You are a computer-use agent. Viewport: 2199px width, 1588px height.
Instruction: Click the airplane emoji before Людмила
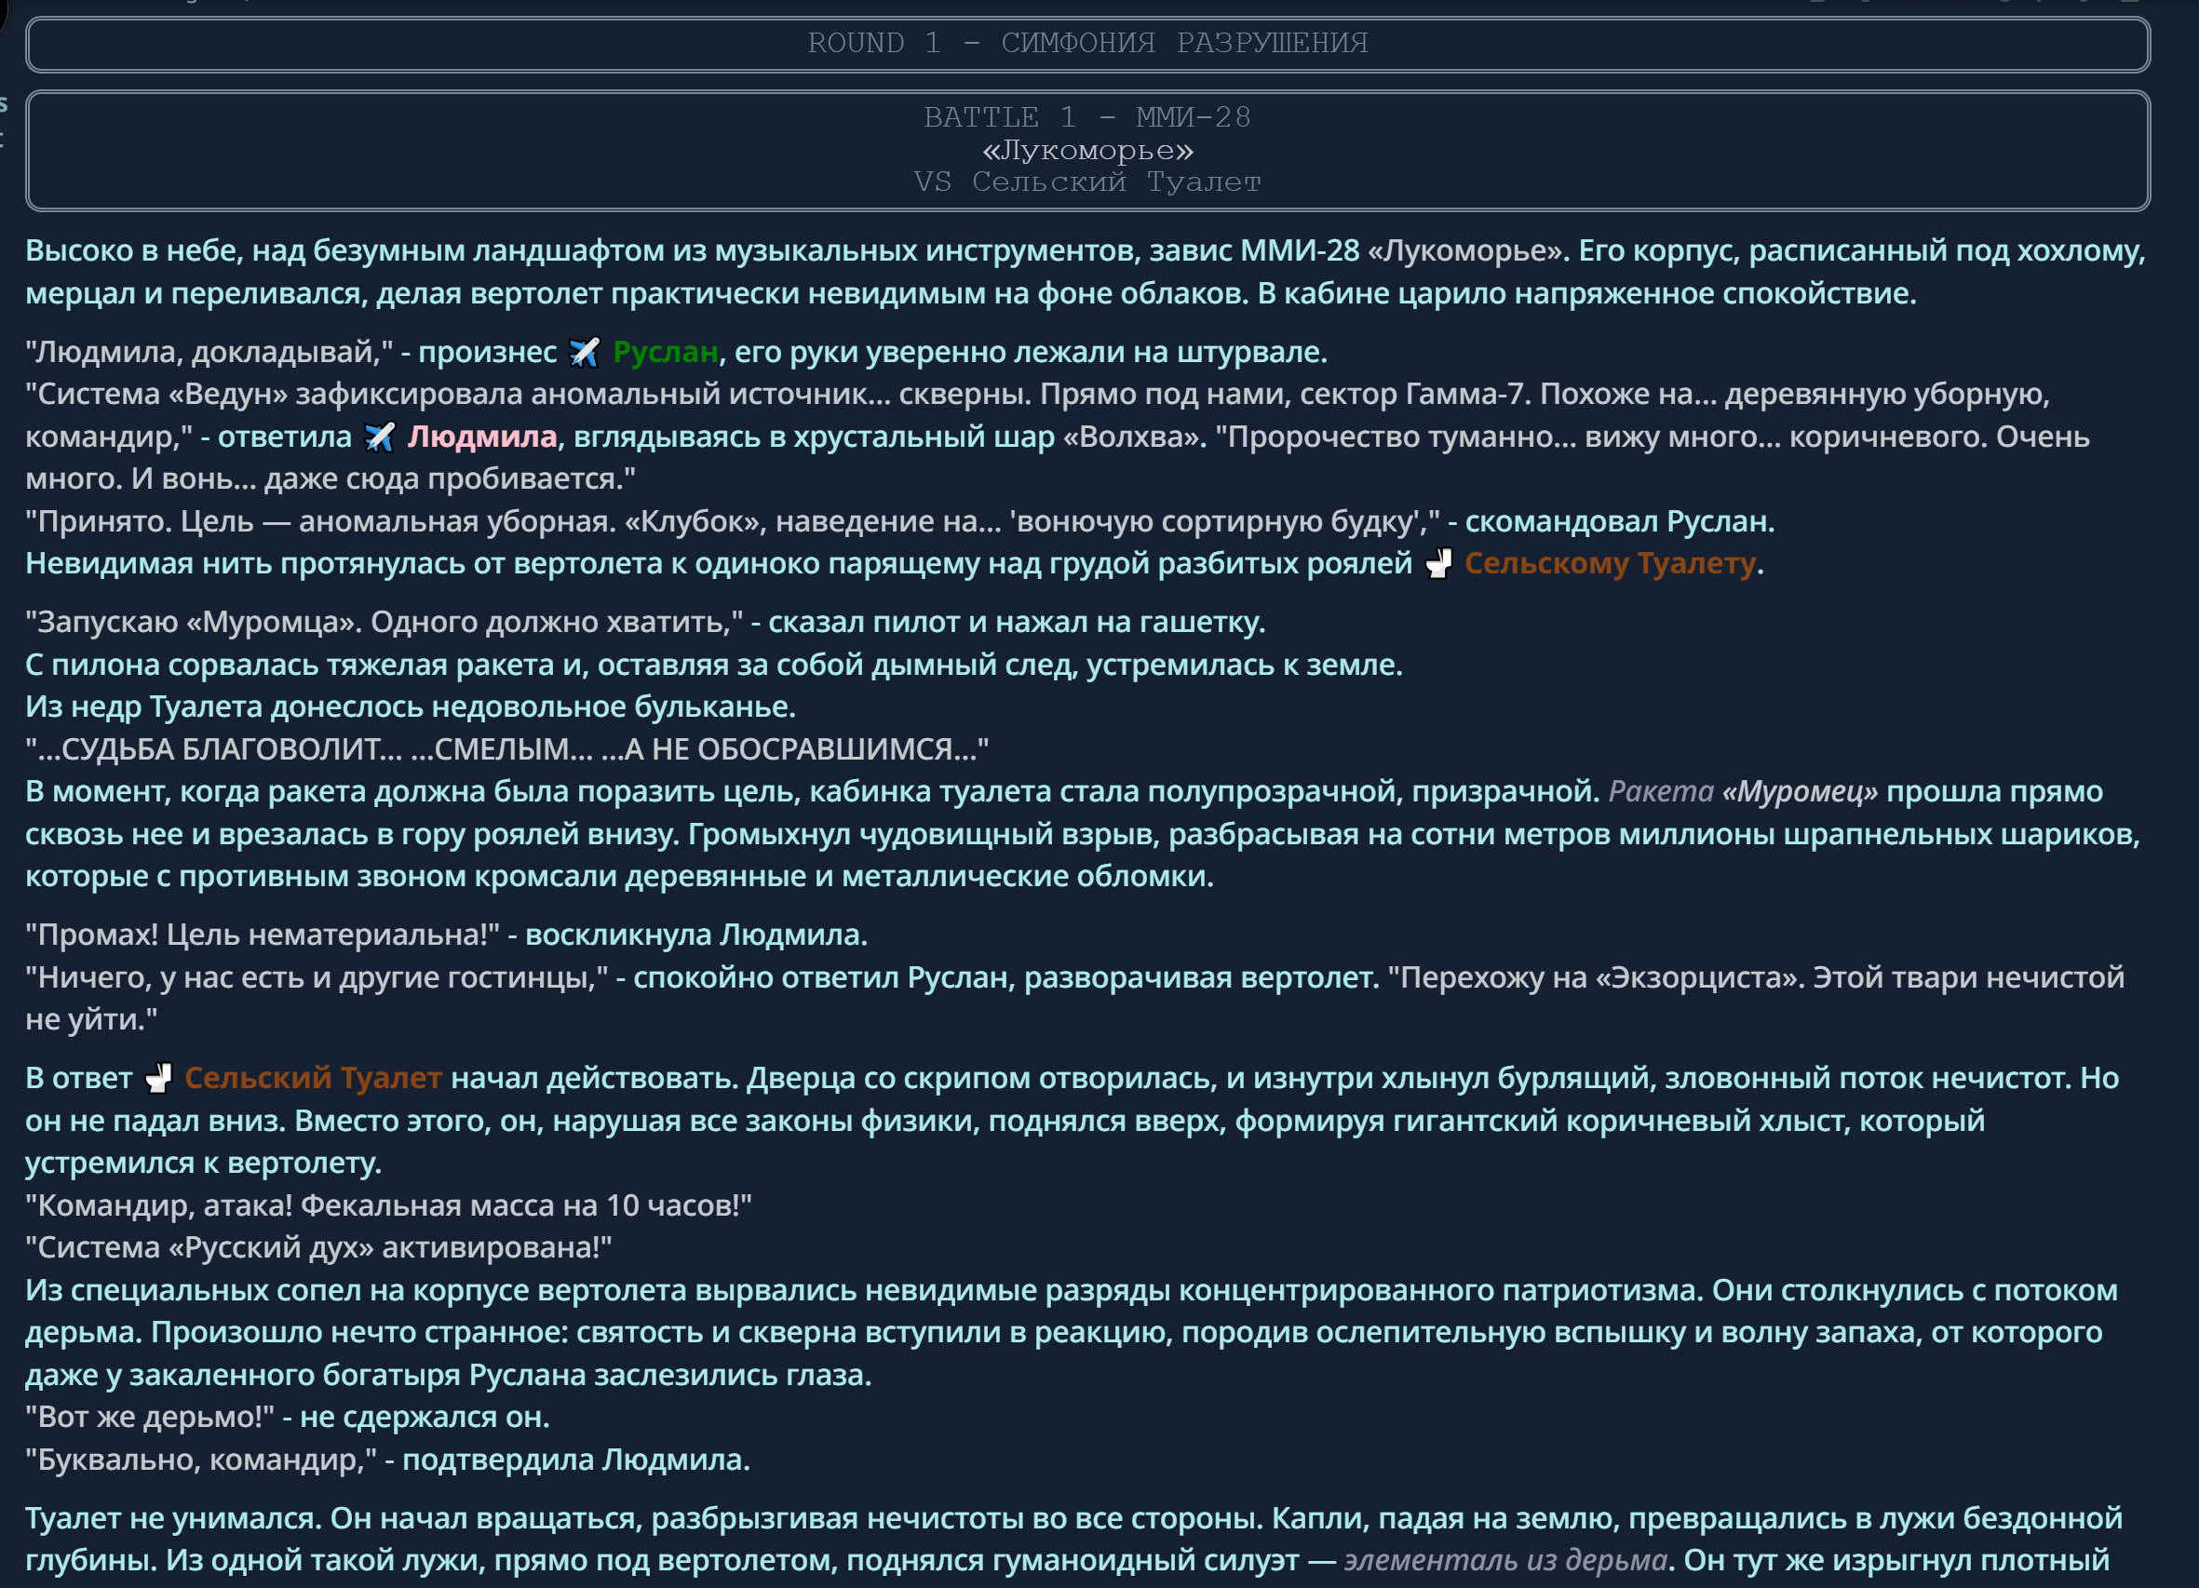(379, 437)
